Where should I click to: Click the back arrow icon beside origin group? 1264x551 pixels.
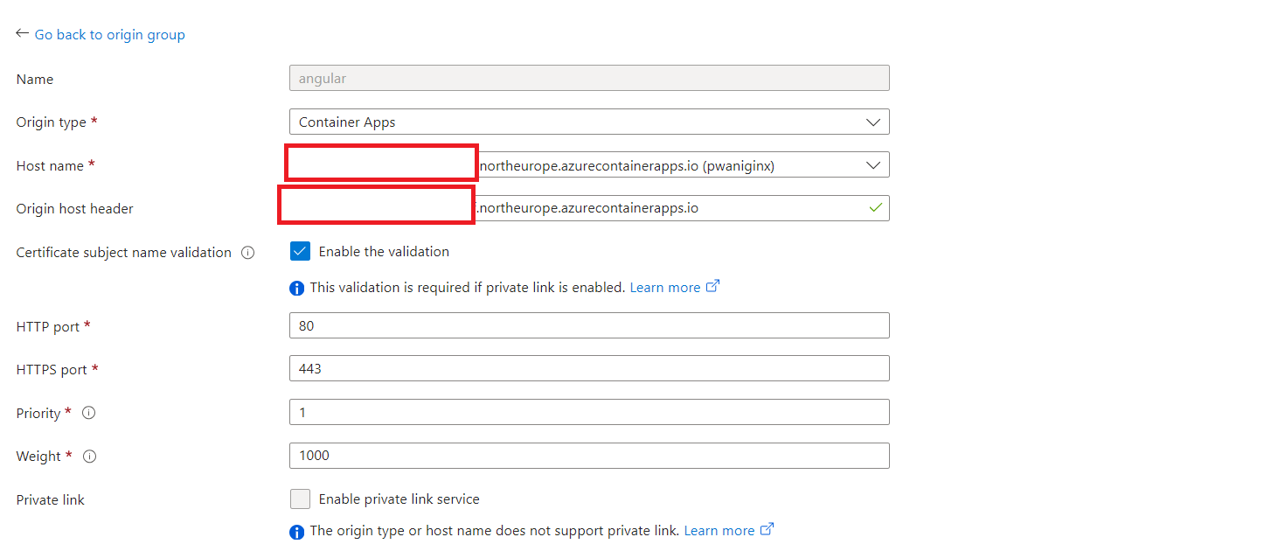[x=23, y=33]
